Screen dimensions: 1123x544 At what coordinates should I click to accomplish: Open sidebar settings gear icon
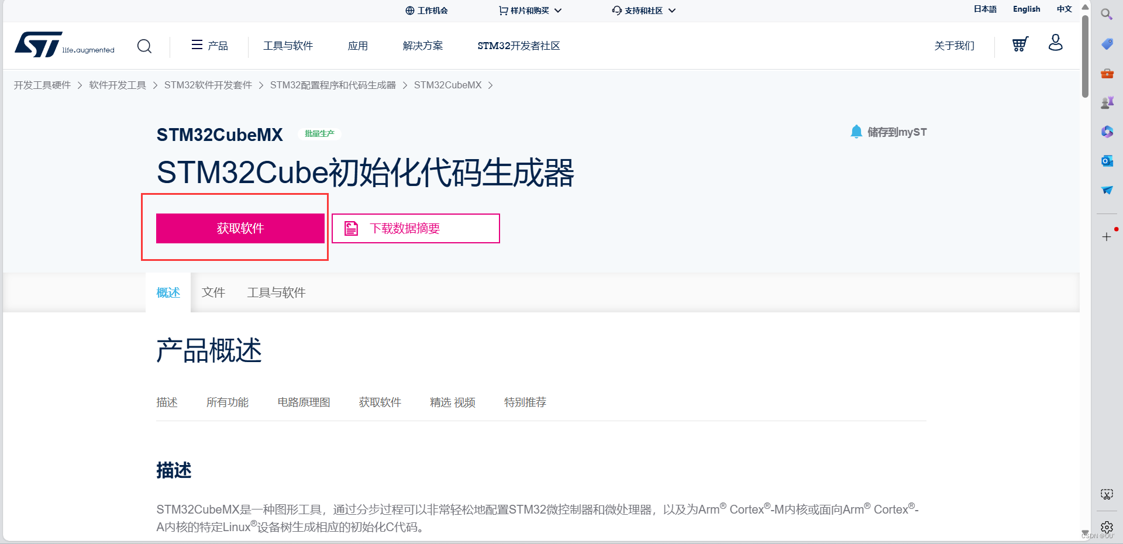[x=1107, y=527]
